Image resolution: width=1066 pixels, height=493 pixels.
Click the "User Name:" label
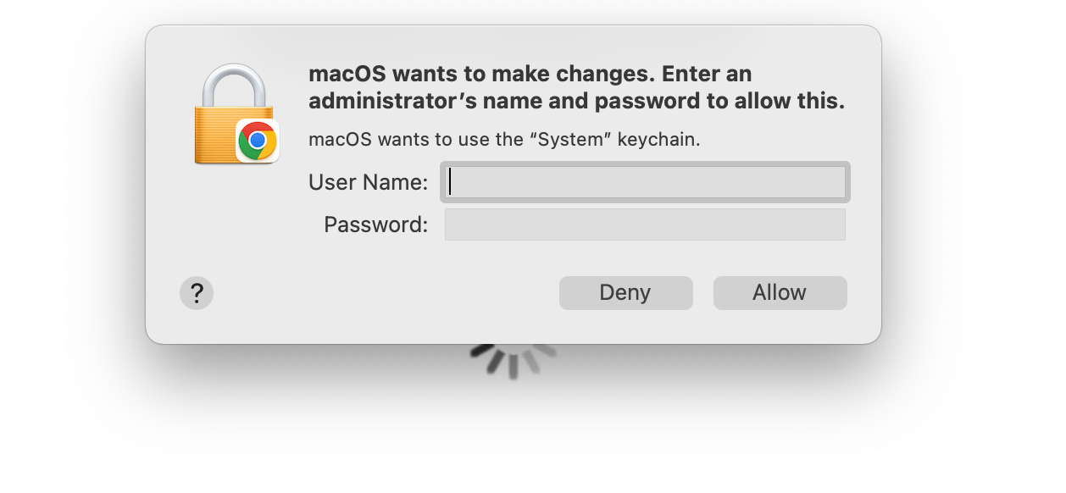368,182
